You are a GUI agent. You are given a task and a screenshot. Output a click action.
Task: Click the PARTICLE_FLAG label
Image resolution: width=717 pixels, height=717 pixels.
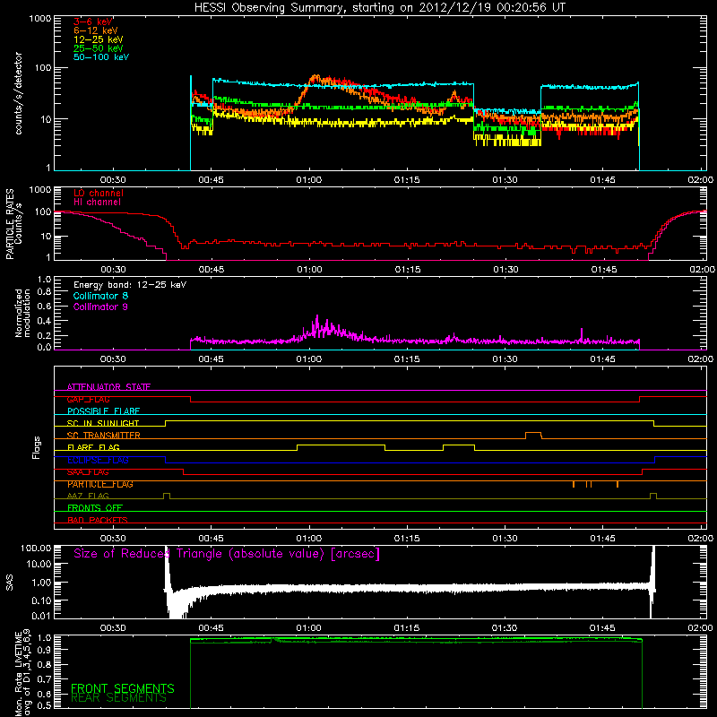click(100, 484)
